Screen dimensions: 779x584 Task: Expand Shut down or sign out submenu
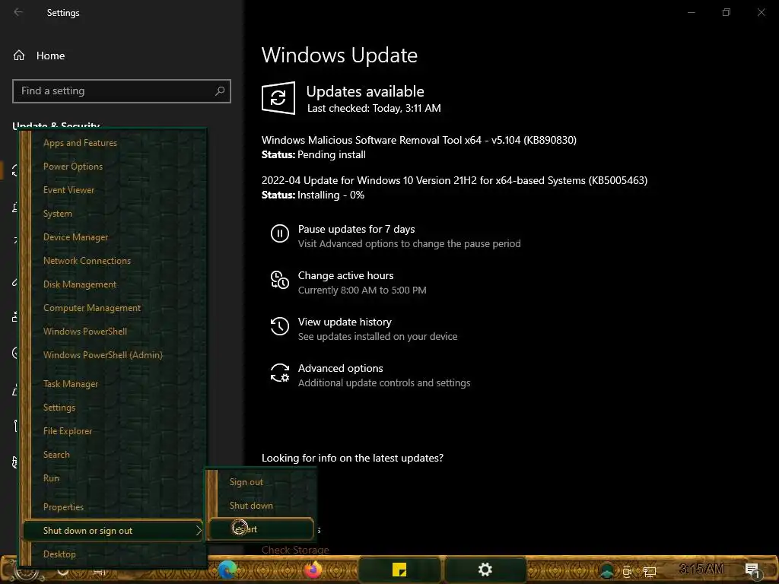point(113,530)
